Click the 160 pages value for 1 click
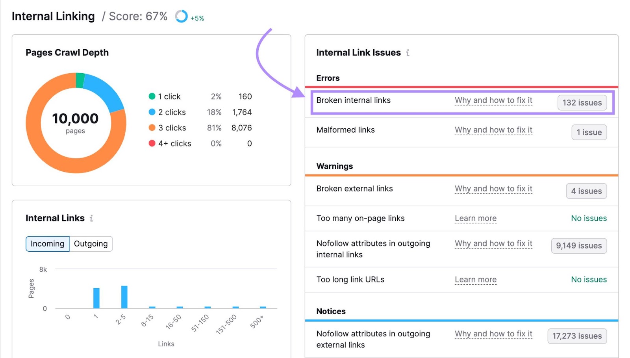The image size is (630, 358). (245, 96)
